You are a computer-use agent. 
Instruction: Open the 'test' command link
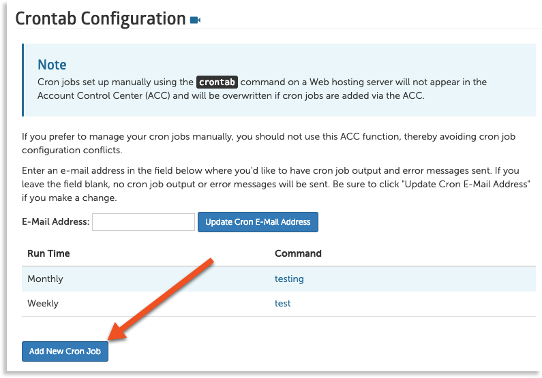(x=282, y=303)
